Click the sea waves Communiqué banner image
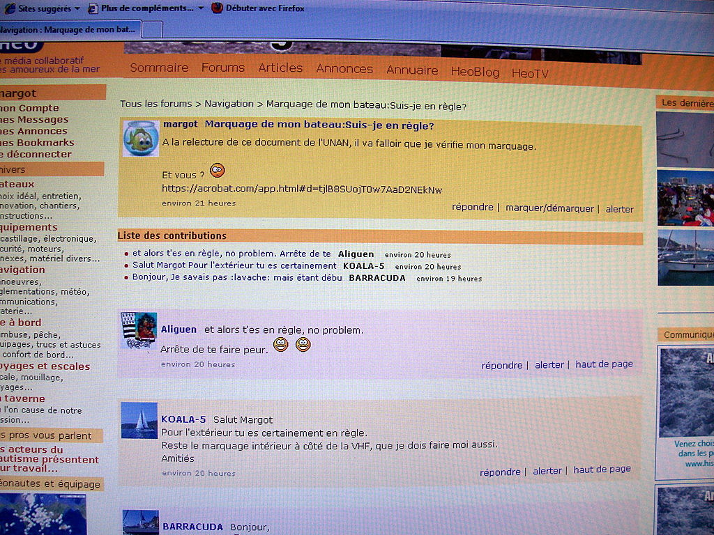The width and height of the screenshot is (714, 535). point(687,392)
